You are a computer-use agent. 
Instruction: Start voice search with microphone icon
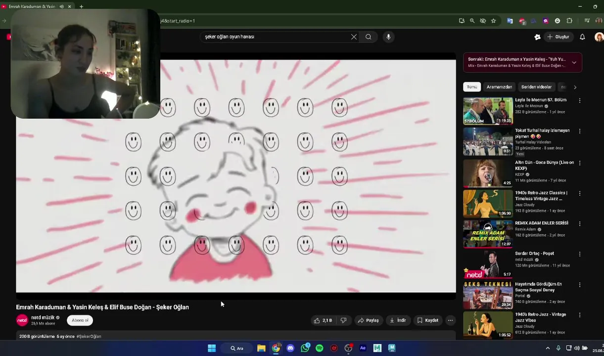[388, 37]
